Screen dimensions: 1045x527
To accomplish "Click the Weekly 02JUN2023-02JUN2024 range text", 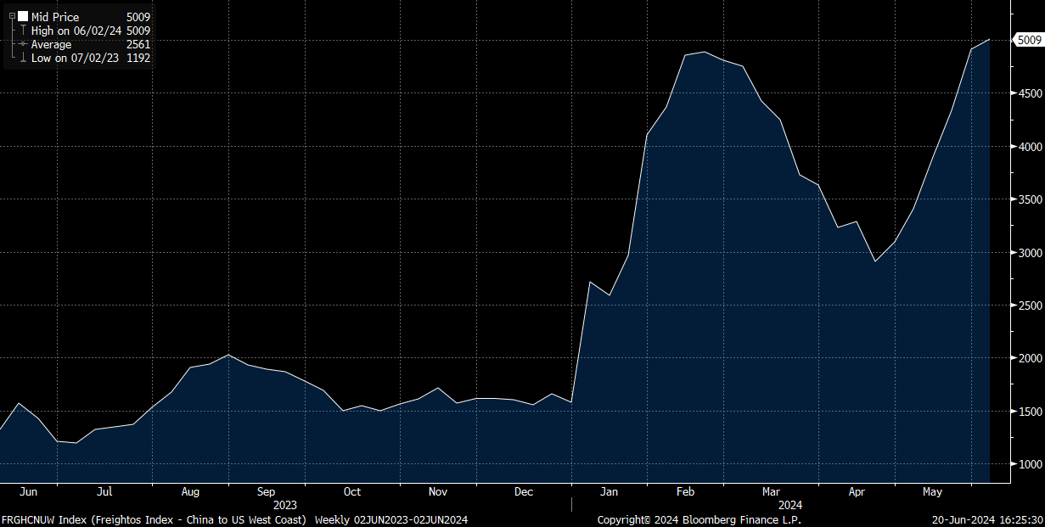I will click(391, 519).
